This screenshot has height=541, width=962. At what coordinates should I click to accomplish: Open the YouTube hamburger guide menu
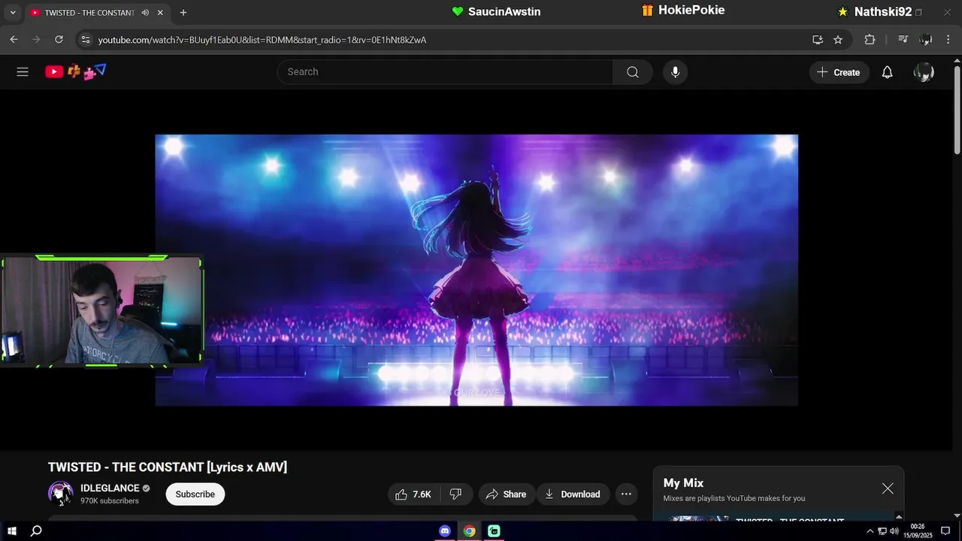point(23,72)
